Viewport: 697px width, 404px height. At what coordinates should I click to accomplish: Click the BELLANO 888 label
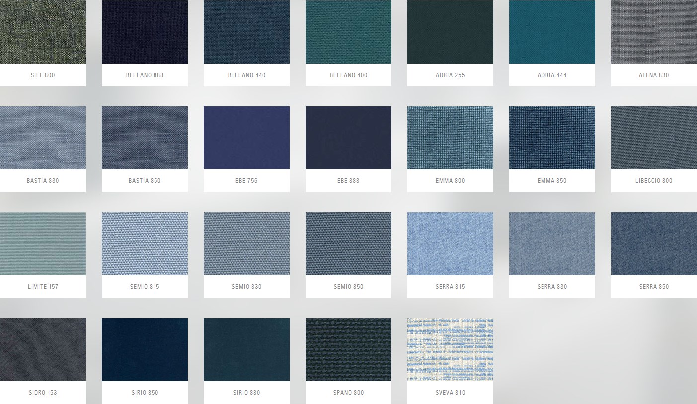(145, 75)
